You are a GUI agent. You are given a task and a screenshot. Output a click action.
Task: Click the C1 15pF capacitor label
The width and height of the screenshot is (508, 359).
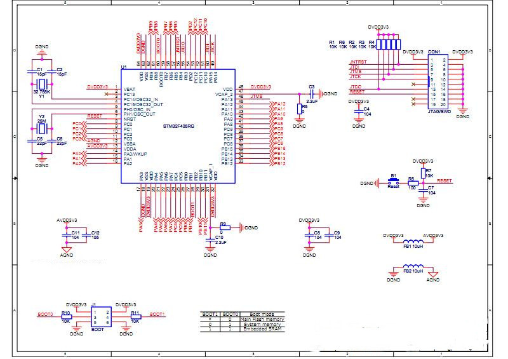41,72
